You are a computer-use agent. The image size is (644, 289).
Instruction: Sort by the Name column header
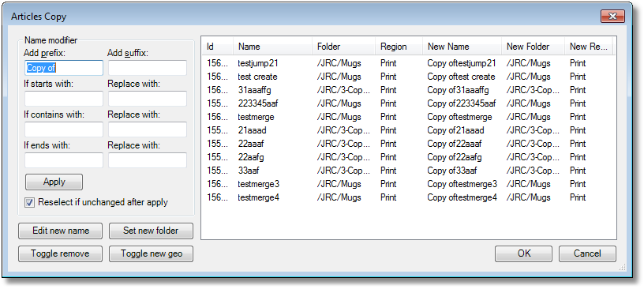tap(273, 47)
